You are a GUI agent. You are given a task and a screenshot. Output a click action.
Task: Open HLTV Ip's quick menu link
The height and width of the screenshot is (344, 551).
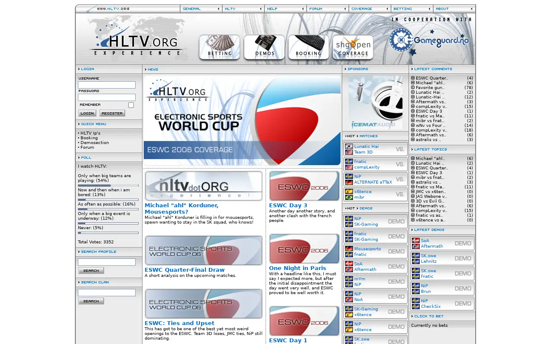(90, 133)
